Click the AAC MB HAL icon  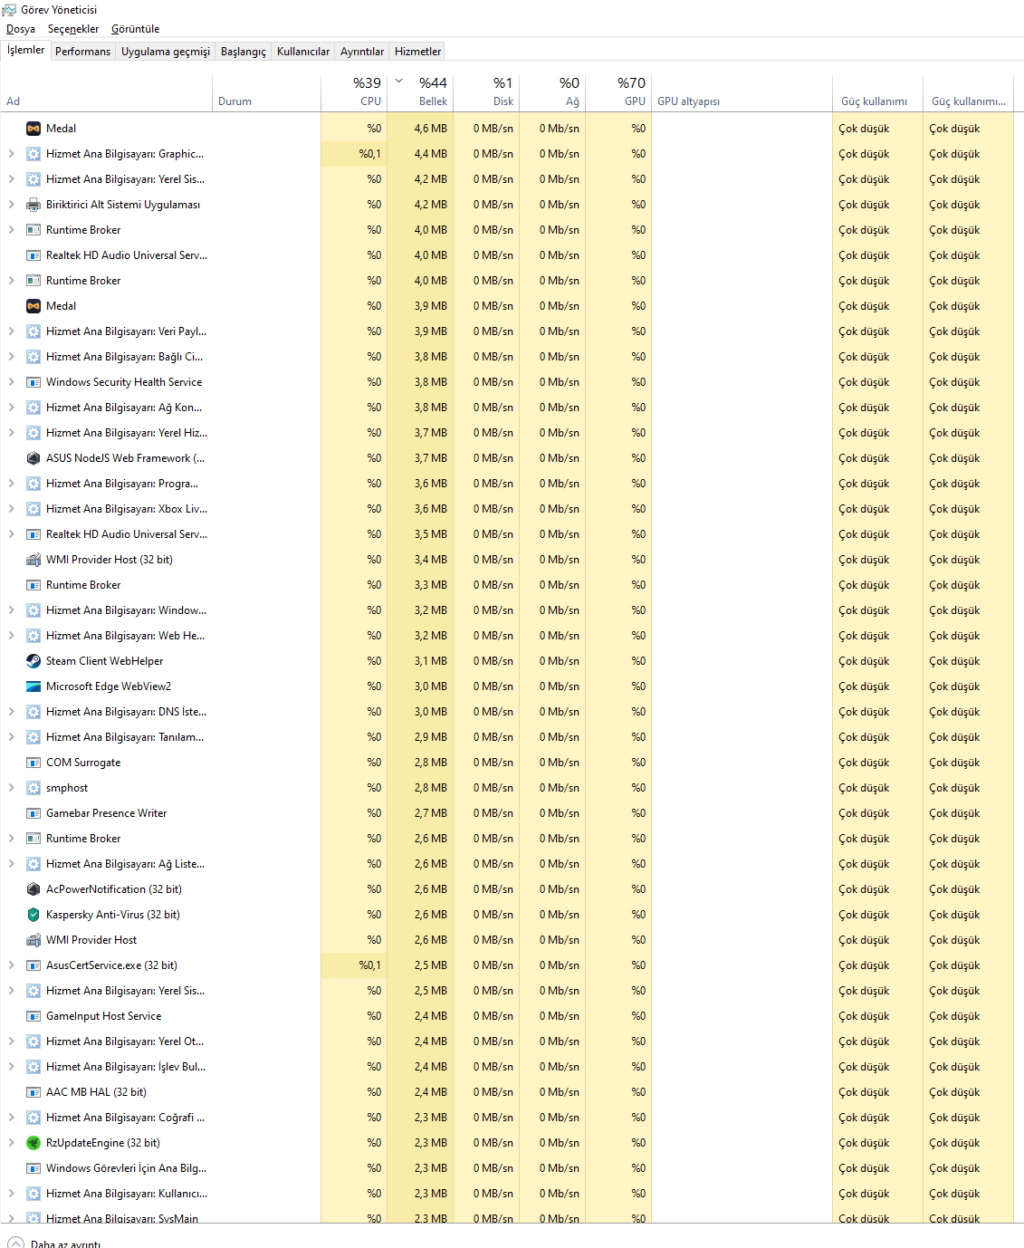[x=33, y=1092]
